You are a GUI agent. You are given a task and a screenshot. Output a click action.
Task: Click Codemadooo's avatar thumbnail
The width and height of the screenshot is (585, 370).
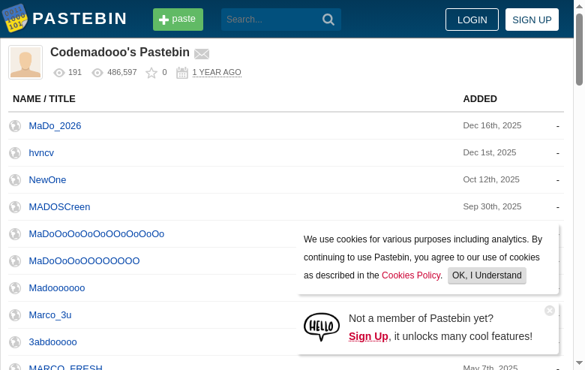pos(25,62)
